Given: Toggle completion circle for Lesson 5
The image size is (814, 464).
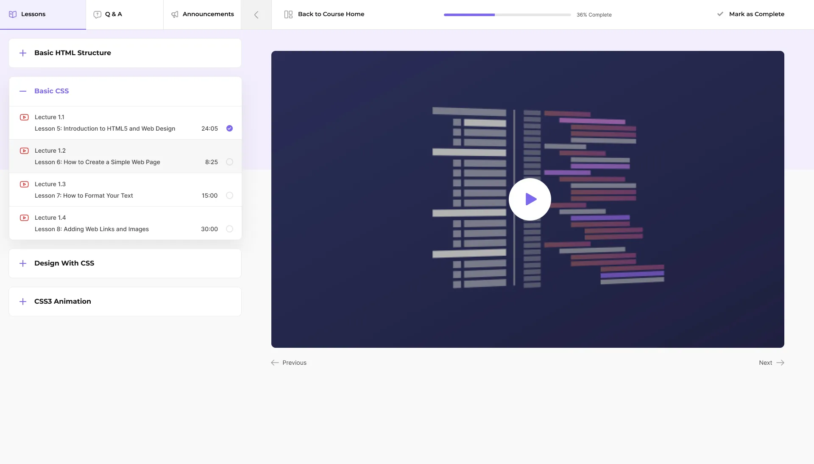Looking at the screenshot, I should [x=229, y=129].
